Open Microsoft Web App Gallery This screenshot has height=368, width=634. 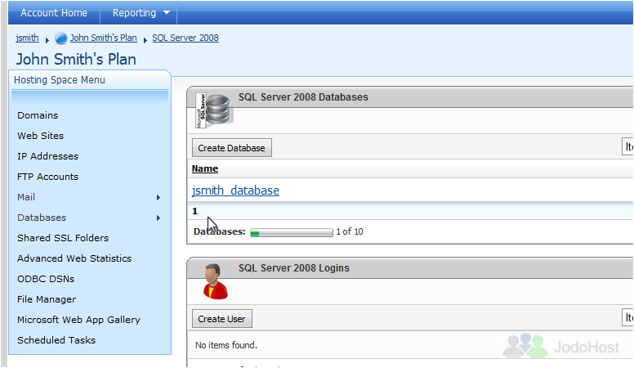click(78, 320)
